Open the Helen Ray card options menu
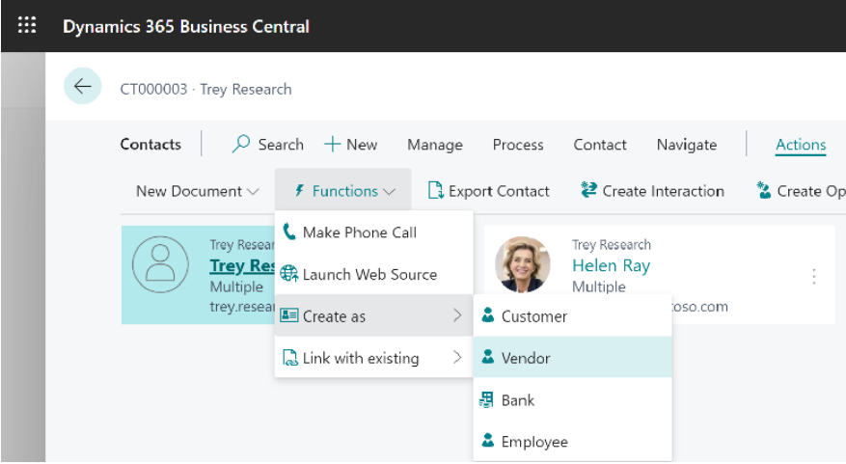The image size is (846, 464). pos(813,276)
